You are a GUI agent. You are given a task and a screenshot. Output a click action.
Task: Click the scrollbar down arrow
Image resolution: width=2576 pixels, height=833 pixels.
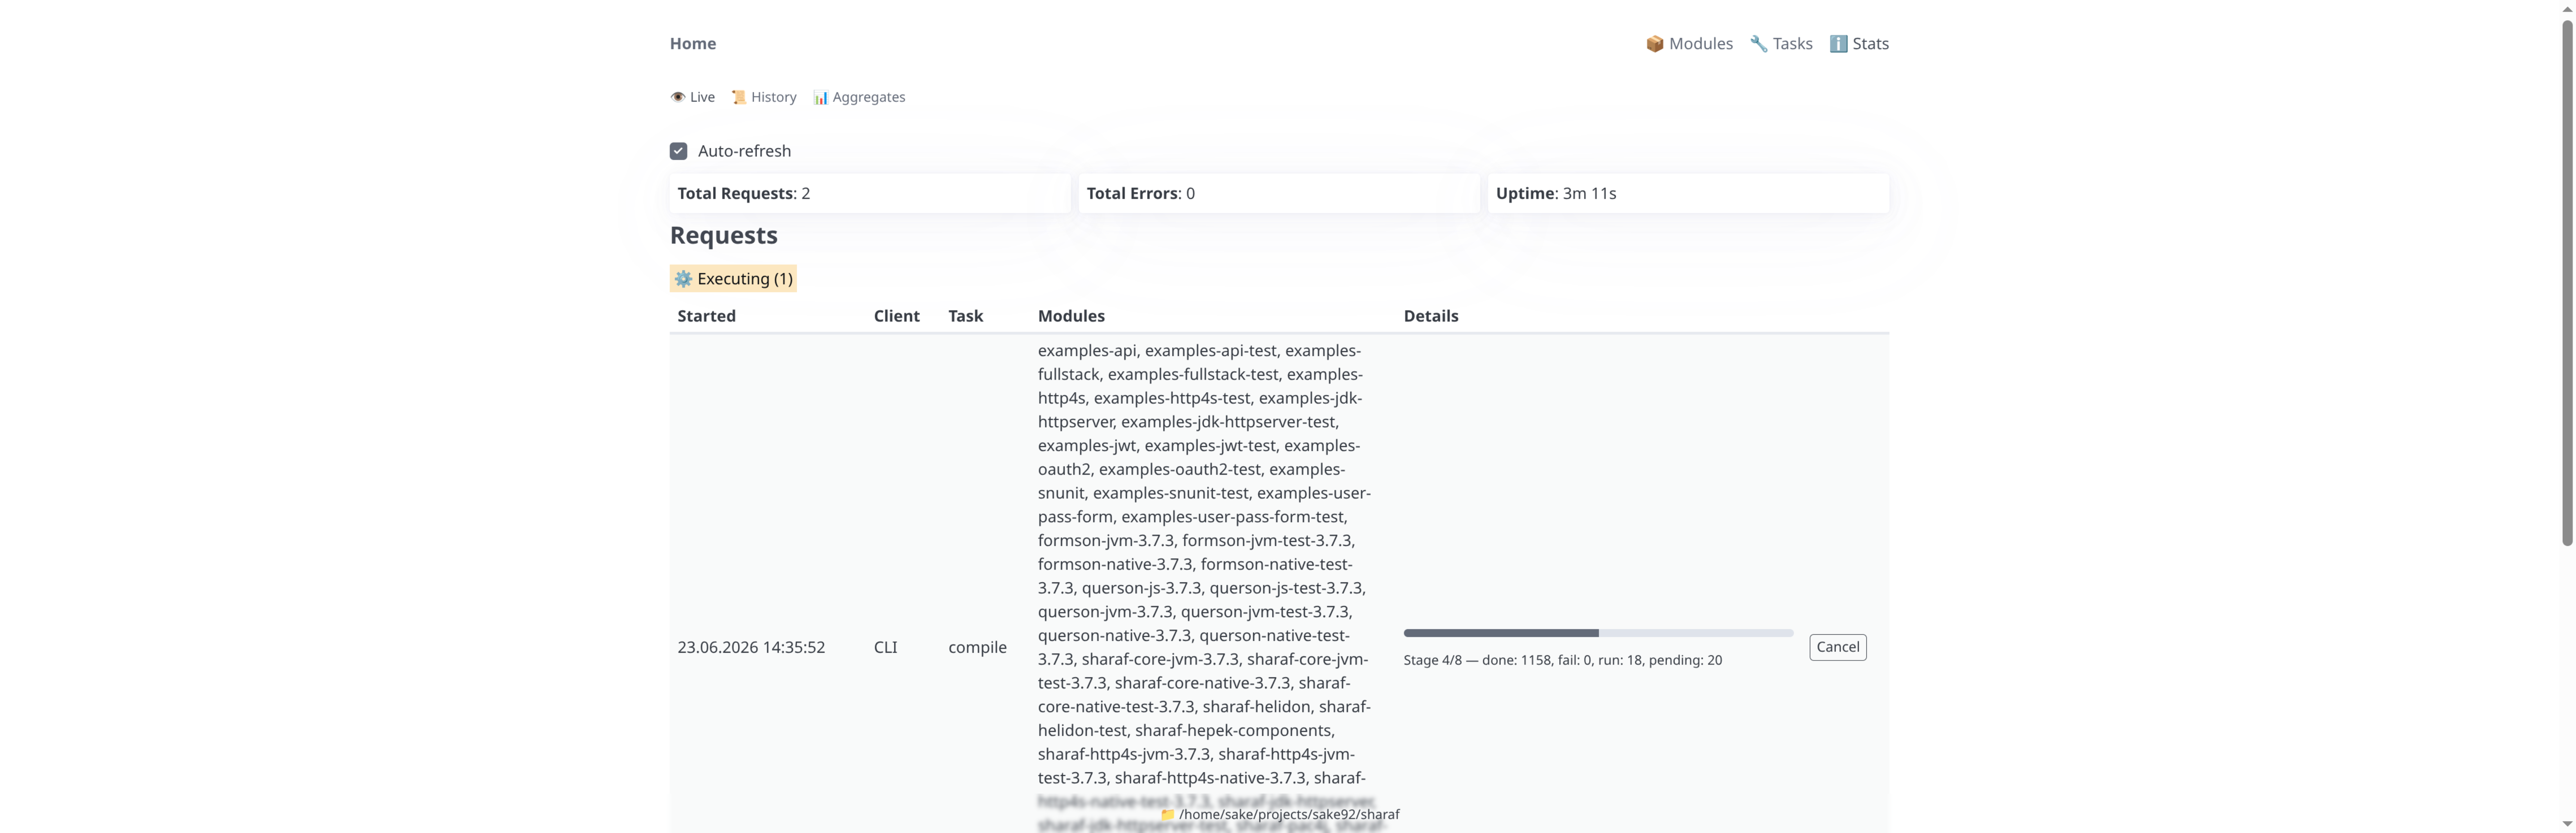coord(2567,825)
